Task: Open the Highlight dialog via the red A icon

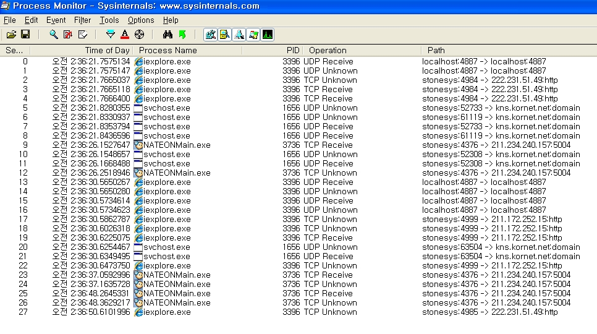Action: pyautogui.click(x=124, y=35)
